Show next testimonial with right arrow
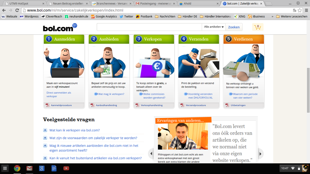This screenshot has width=310, height=174. (x=260, y=154)
